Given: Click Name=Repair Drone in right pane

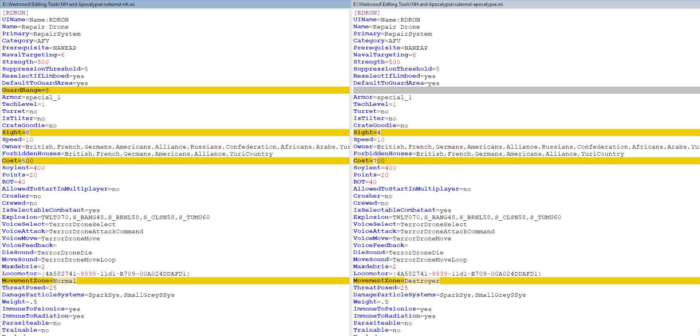Looking at the screenshot, I should click(x=387, y=27).
